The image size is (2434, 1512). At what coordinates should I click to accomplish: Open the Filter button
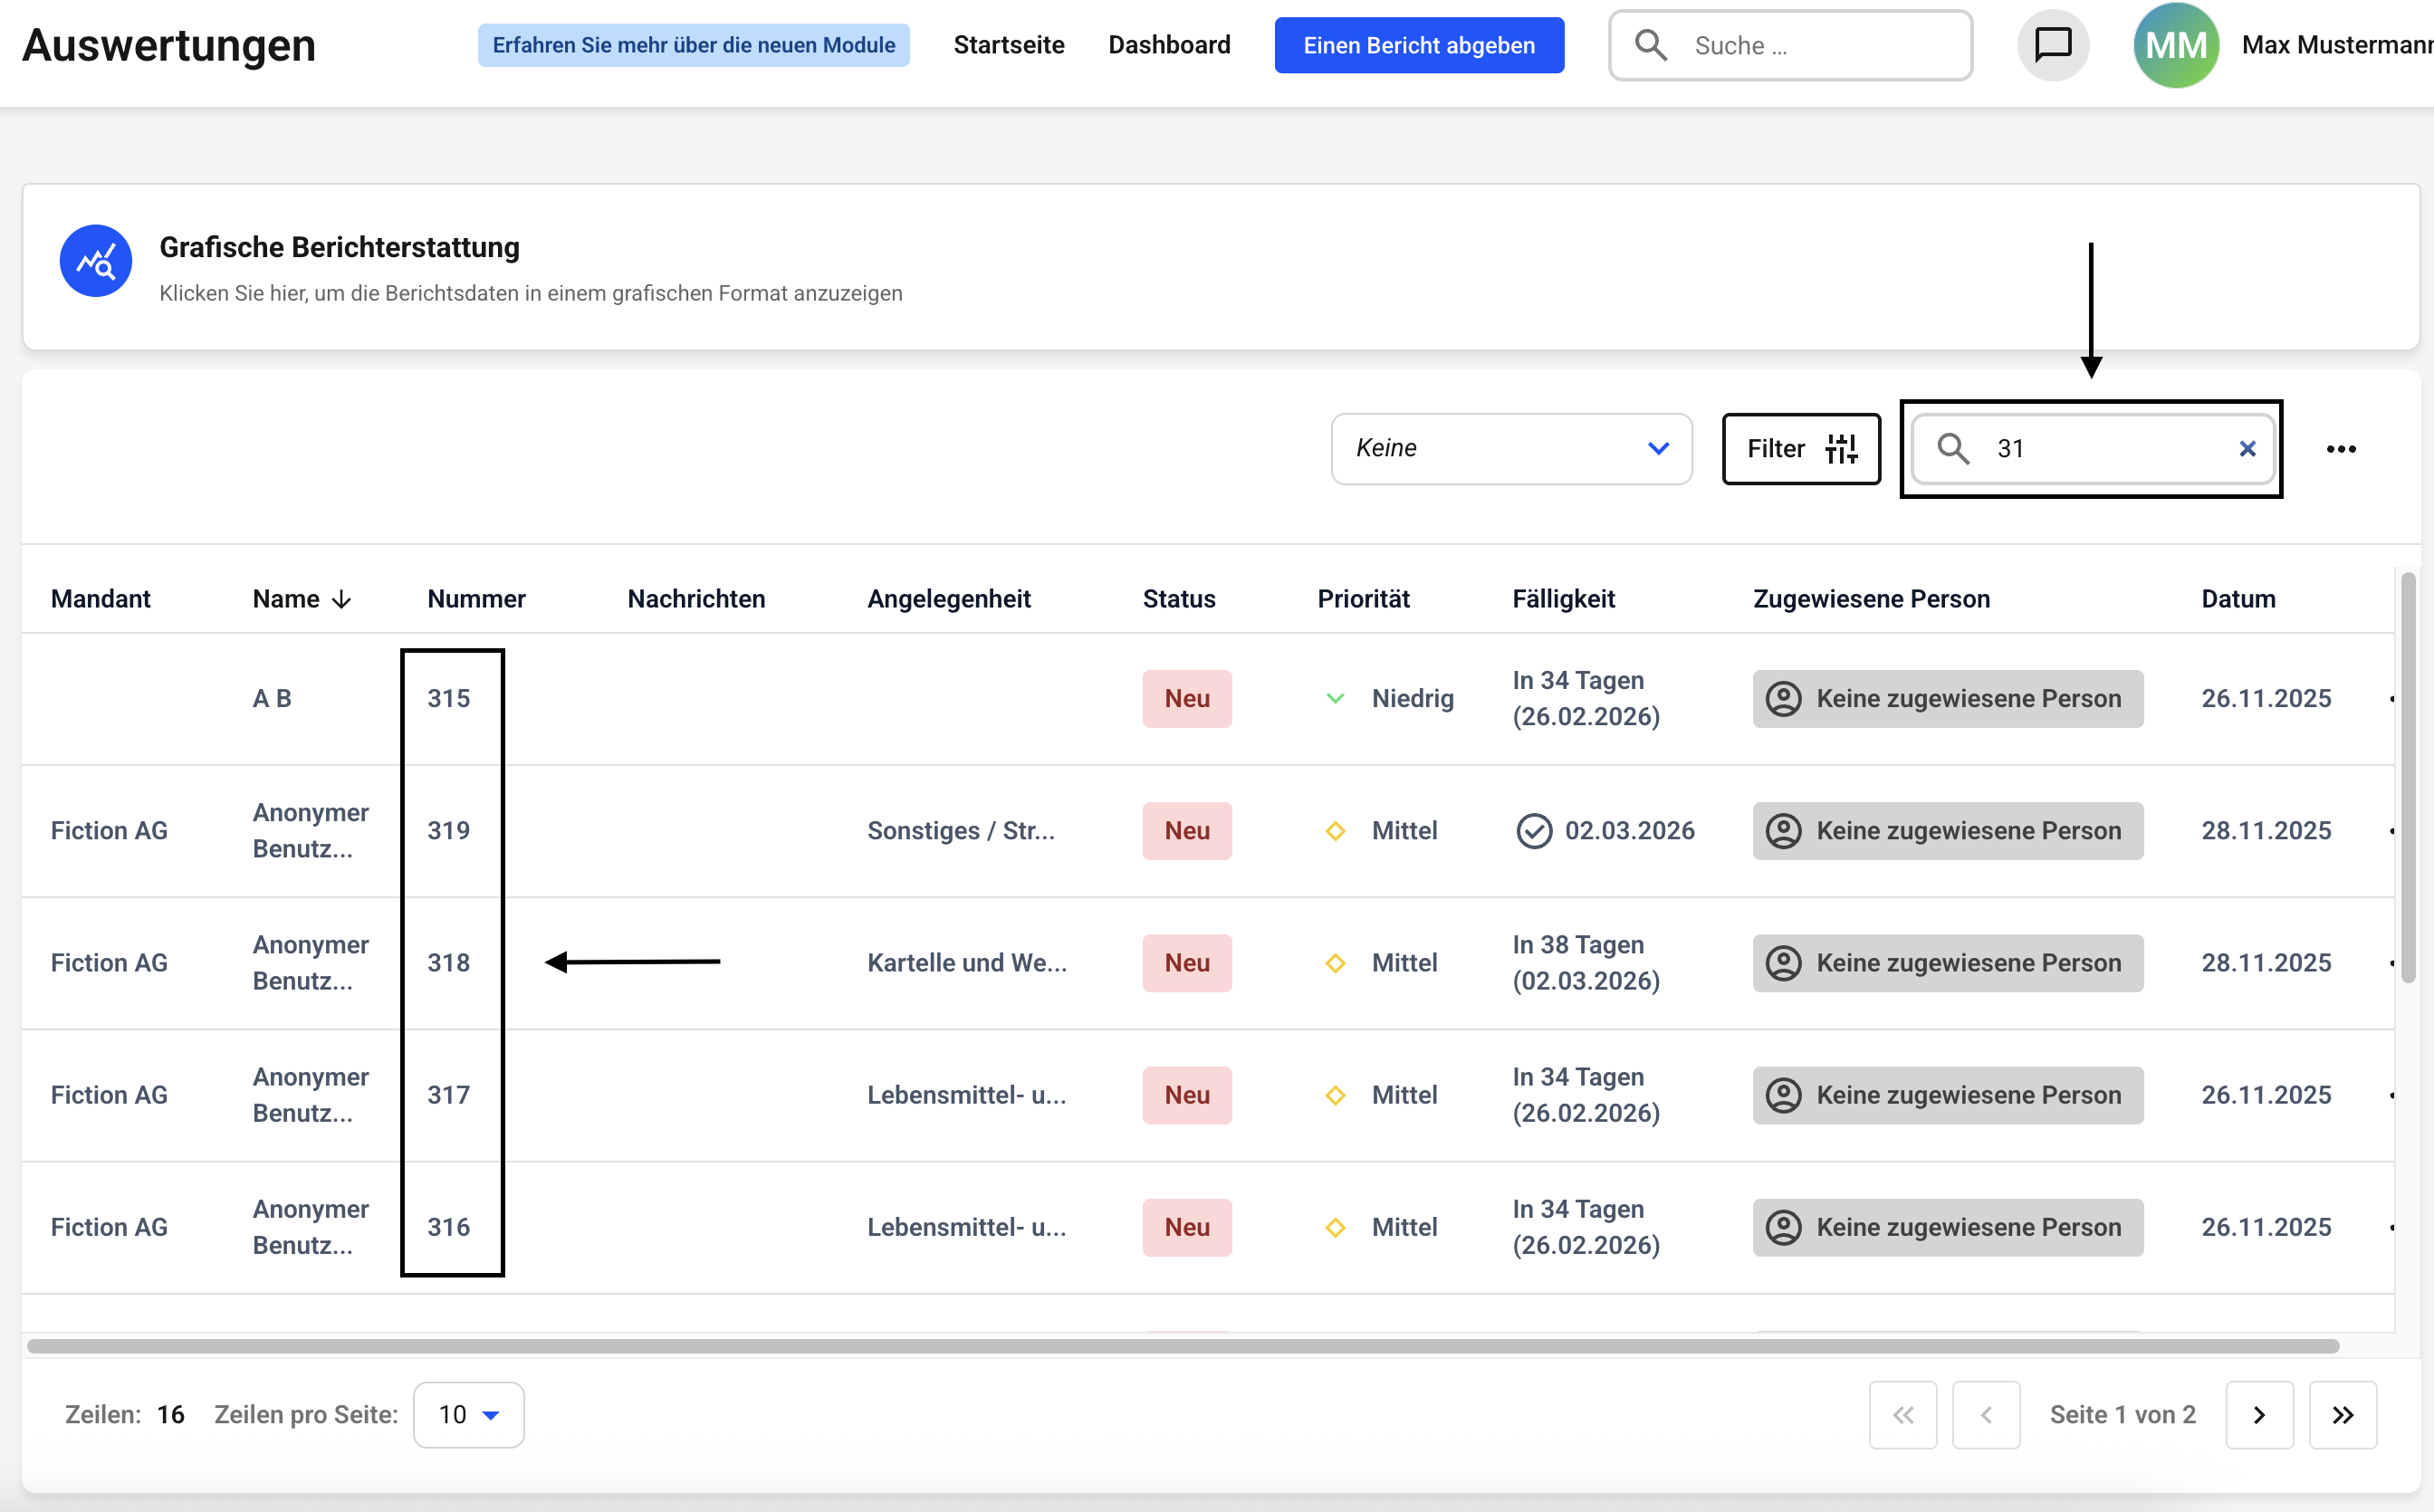pyautogui.click(x=1800, y=449)
